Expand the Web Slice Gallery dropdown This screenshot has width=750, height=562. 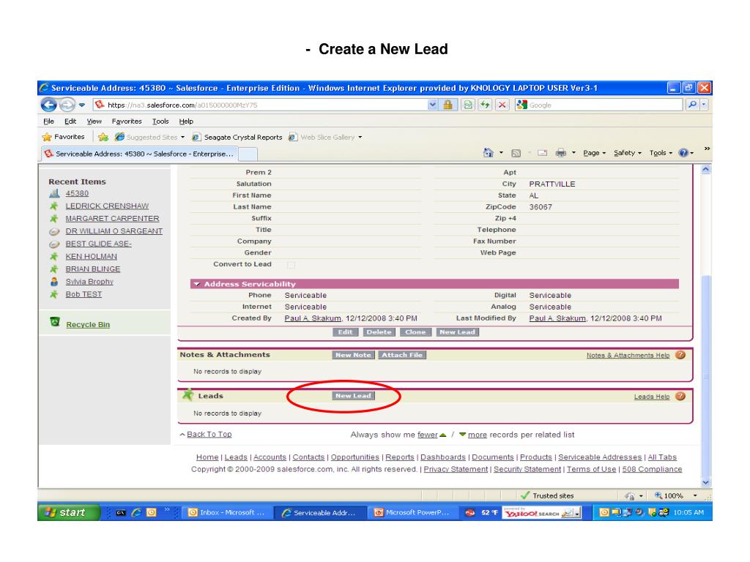click(360, 137)
